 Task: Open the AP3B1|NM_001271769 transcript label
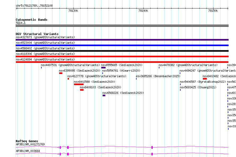click(30, 144)
